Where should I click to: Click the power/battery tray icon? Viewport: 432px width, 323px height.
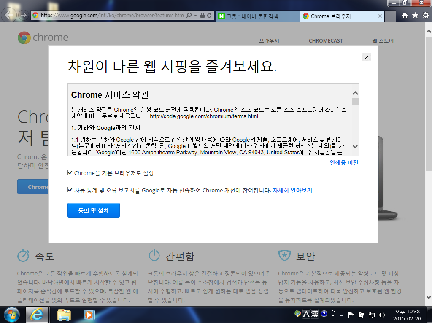361,315
